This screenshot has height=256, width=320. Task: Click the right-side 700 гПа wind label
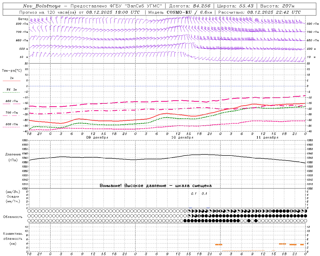click(313, 32)
